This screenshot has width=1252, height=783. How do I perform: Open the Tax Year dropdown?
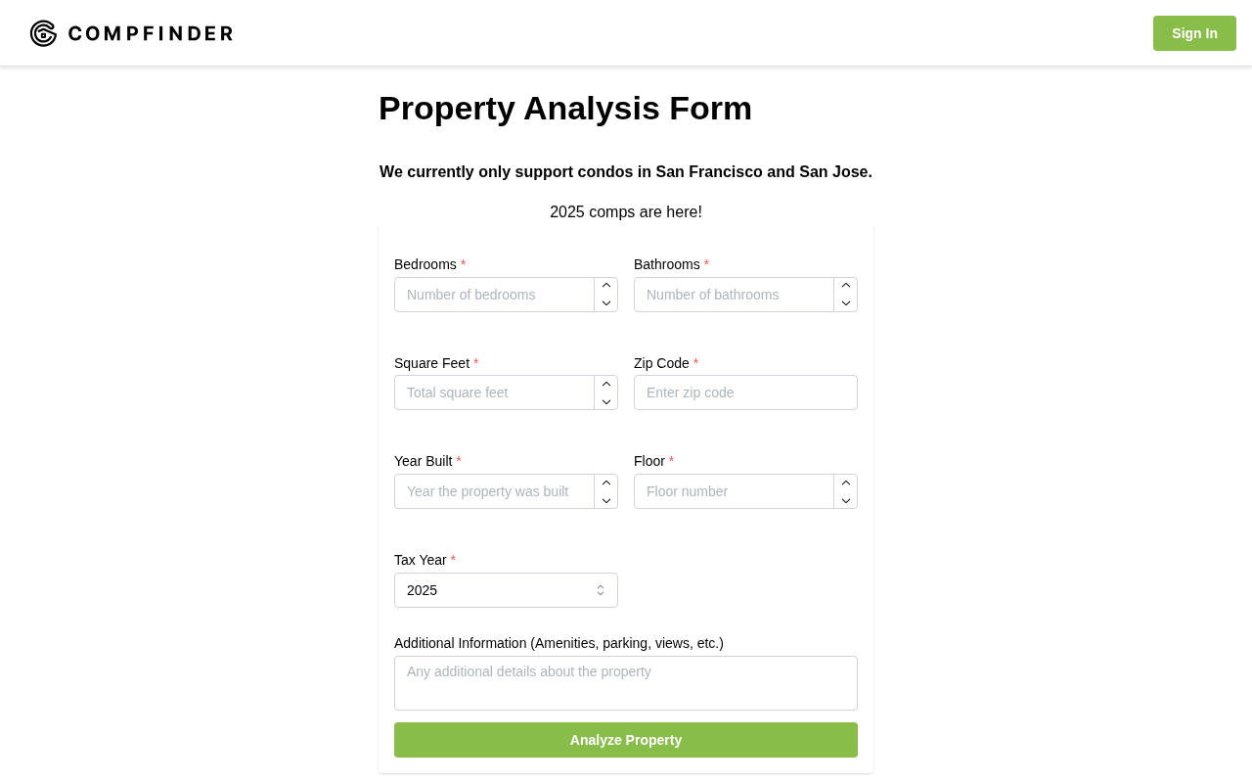(506, 590)
